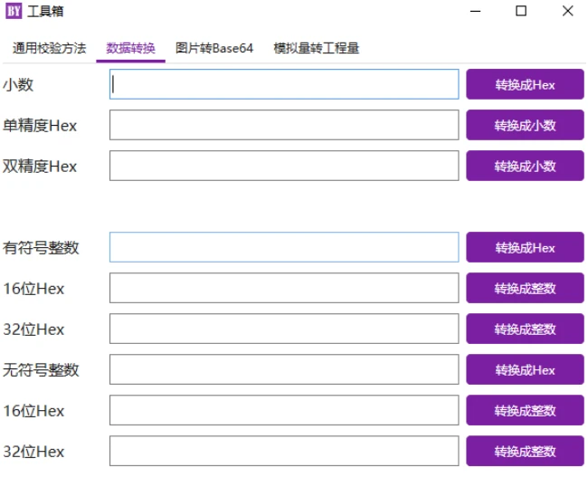Click 转换成小数 for 双精度Hex
The image size is (588, 487).
(x=525, y=166)
